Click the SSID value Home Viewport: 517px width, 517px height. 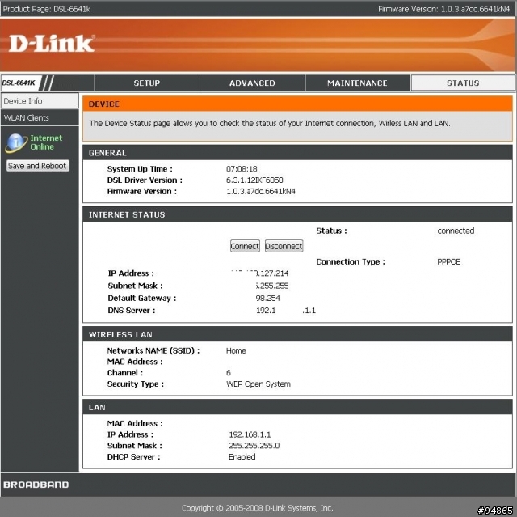click(236, 350)
